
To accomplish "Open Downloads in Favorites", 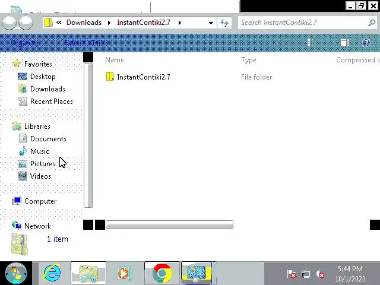I will point(47,89).
